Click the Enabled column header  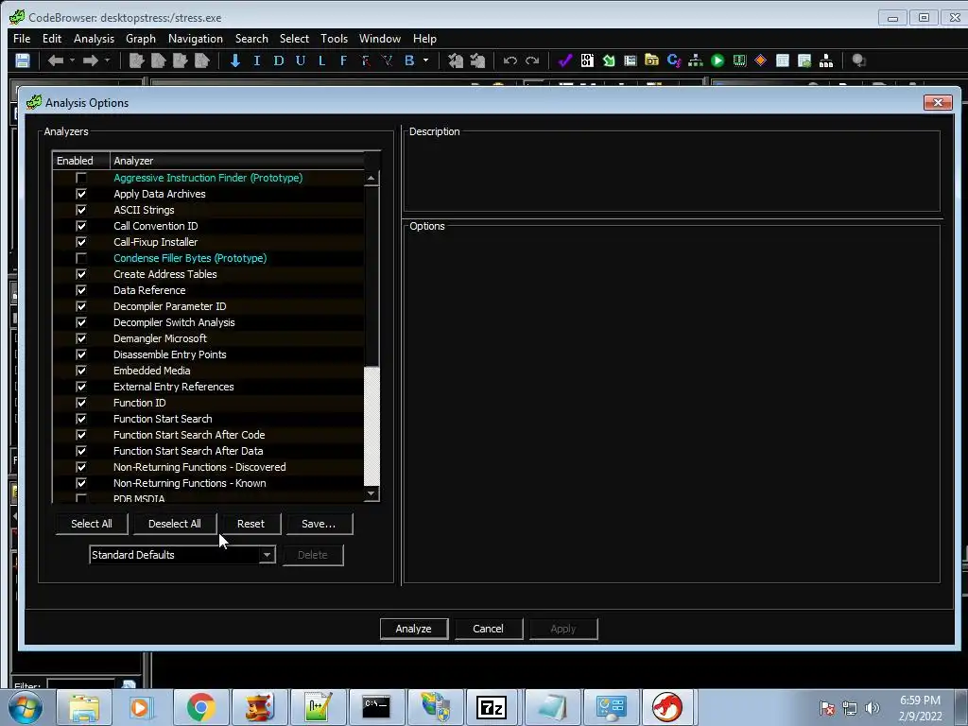tap(81, 161)
